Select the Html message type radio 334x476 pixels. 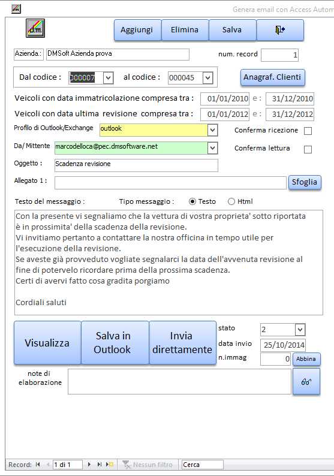point(231,201)
